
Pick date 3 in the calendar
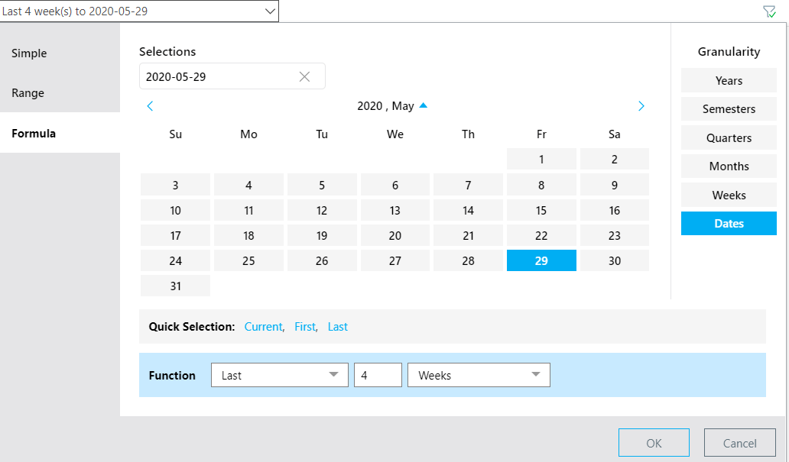point(176,185)
